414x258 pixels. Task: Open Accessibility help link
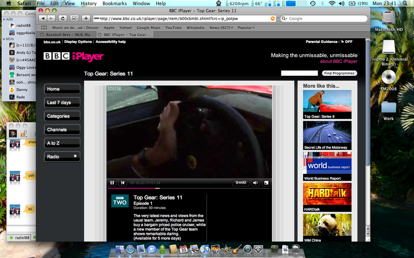click(111, 42)
